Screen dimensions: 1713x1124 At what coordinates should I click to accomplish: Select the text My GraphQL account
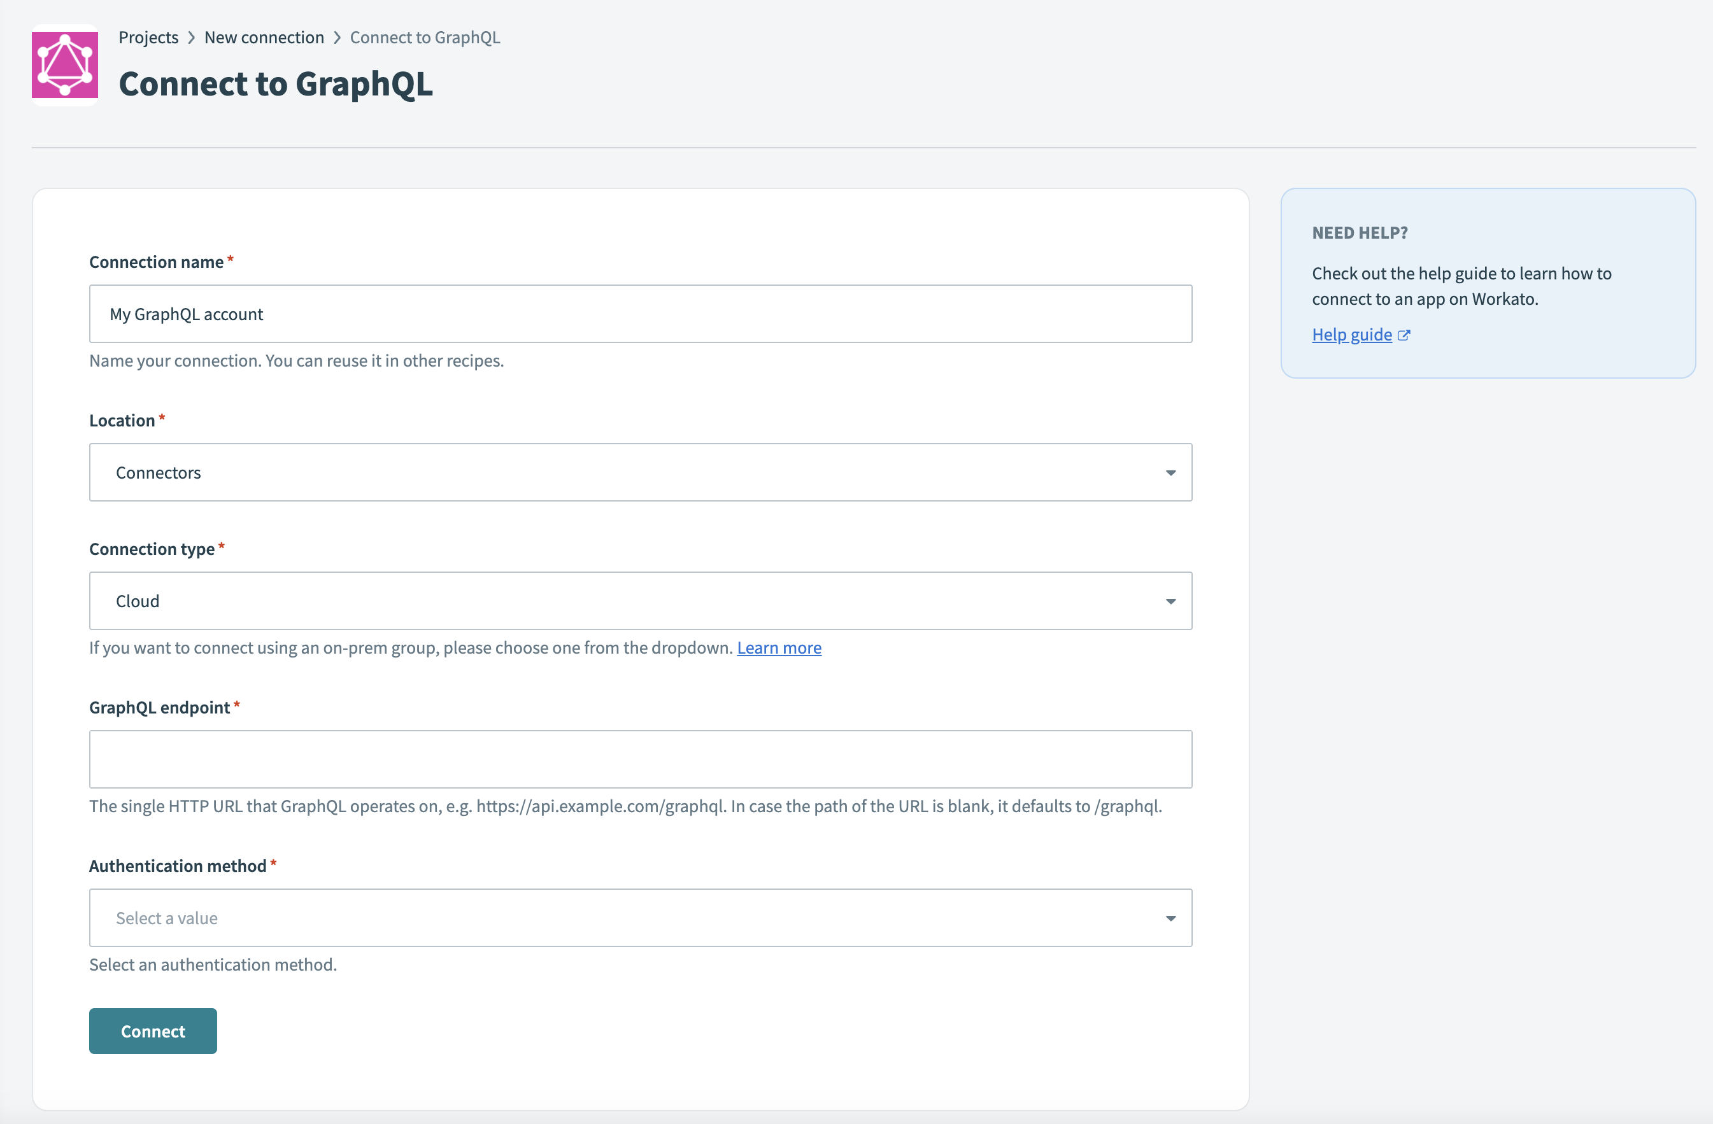(186, 314)
